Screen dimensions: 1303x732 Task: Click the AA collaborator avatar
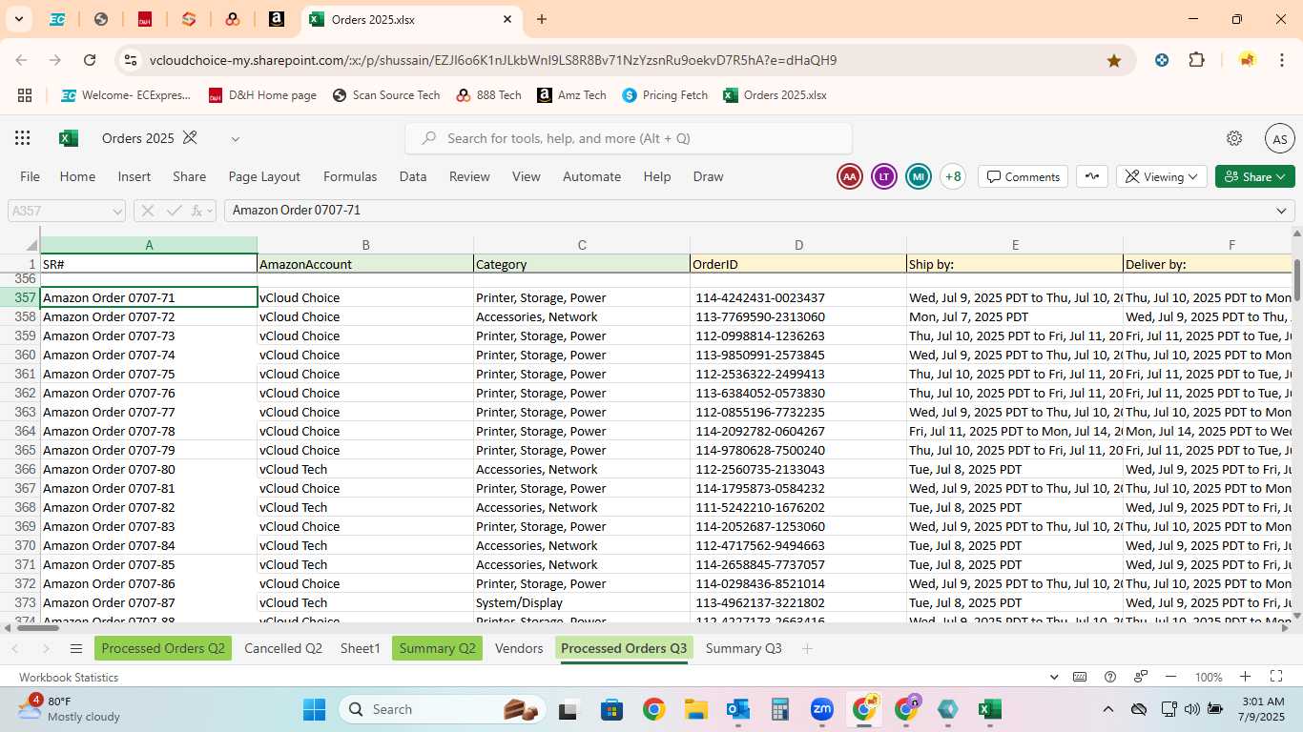point(850,176)
